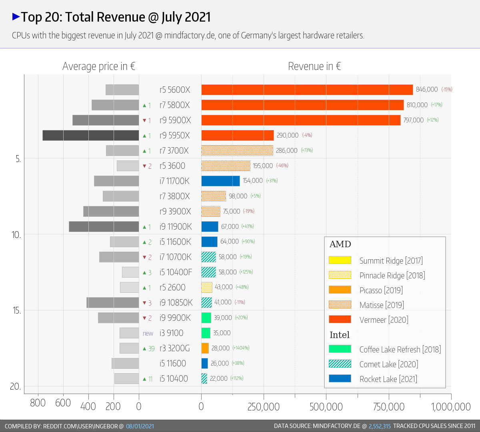Viewport: 480px width, 432px height.
Task: Click the green up arrow beside i5 10400
Action: pyautogui.click(x=145, y=379)
